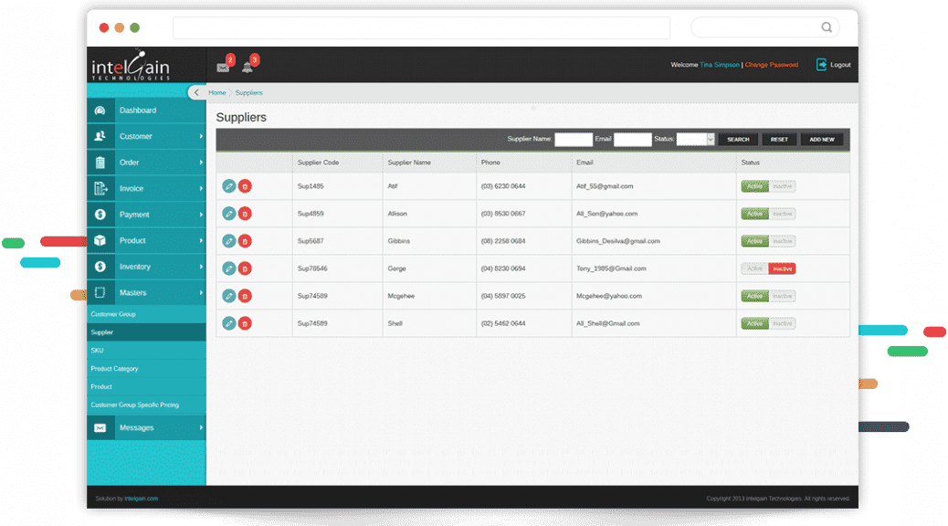Click the Messages envelope sidebar icon
Image resolution: width=948 pixels, height=526 pixels.
coord(100,428)
